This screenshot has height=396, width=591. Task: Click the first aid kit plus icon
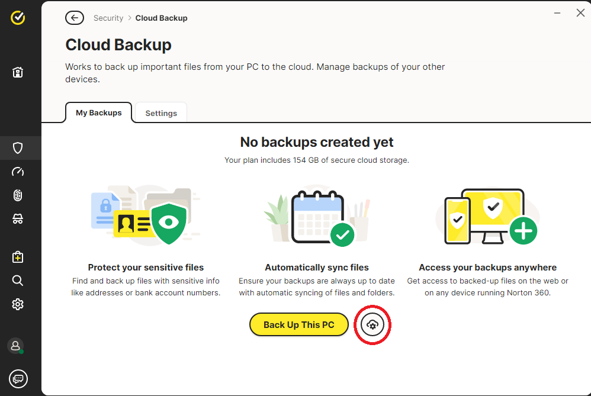(18, 257)
